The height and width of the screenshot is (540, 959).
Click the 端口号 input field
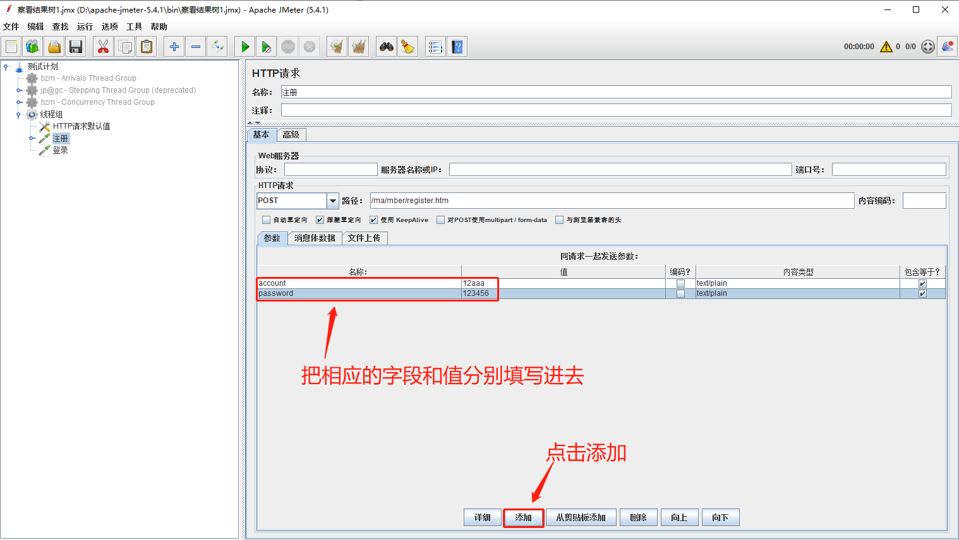[x=889, y=170]
